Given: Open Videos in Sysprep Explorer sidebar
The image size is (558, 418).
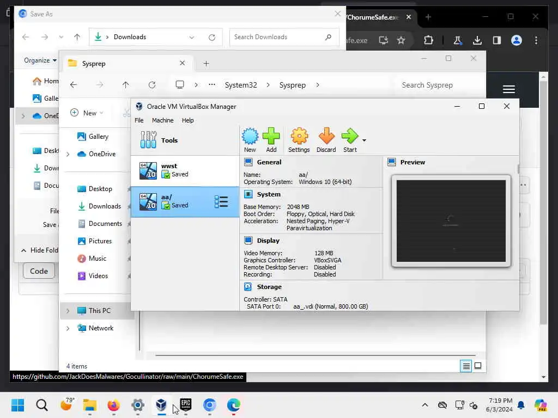Looking at the screenshot, I should [x=98, y=276].
